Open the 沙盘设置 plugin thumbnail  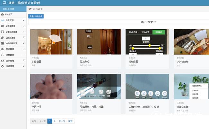tap(51, 42)
